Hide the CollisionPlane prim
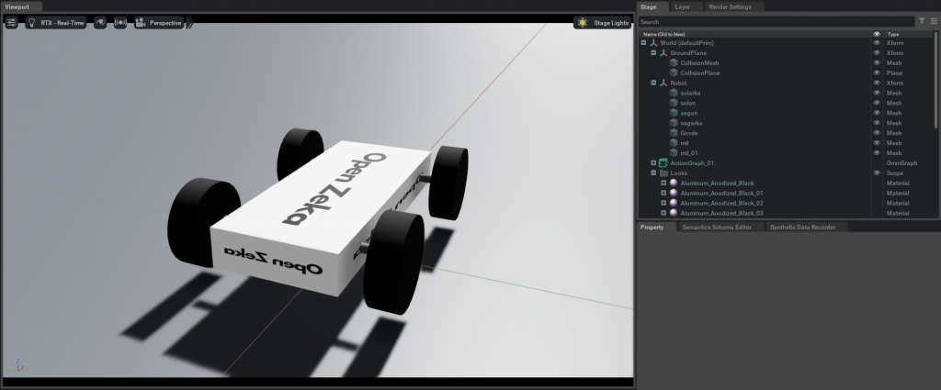This screenshot has height=390, width=941. point(877,73)
